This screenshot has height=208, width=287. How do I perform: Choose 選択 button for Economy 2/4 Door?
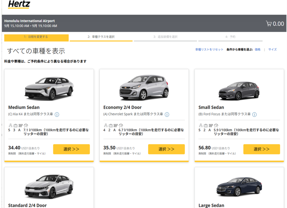tap(166, 149)
